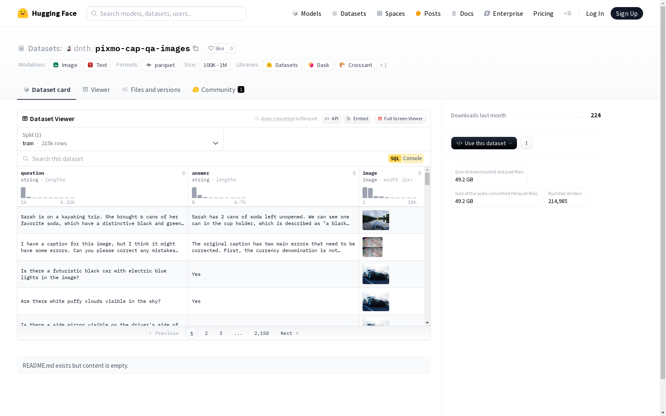Click the like heart button

click(216, 48)
